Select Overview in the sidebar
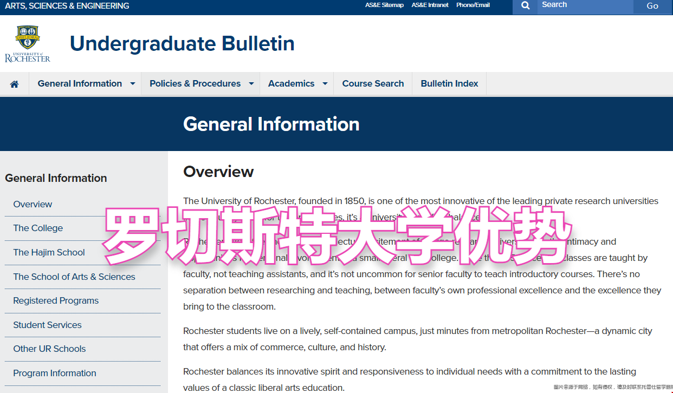 pos(33,204)
